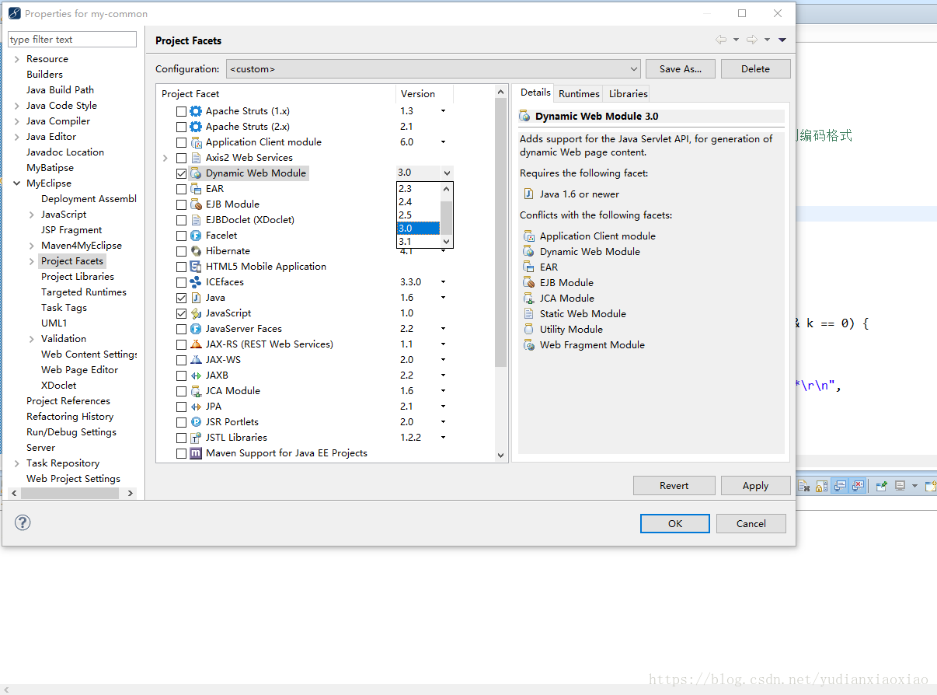Image resolution: width=937 pixels, height=695 pixels.
Task: Click the Application Client module icon in facet list
Action: [196, 142]
